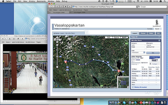Click the Wi-Fi status icon in menu bar
The width and height of the screenshot is (168, 105).
tap(138, 1)
